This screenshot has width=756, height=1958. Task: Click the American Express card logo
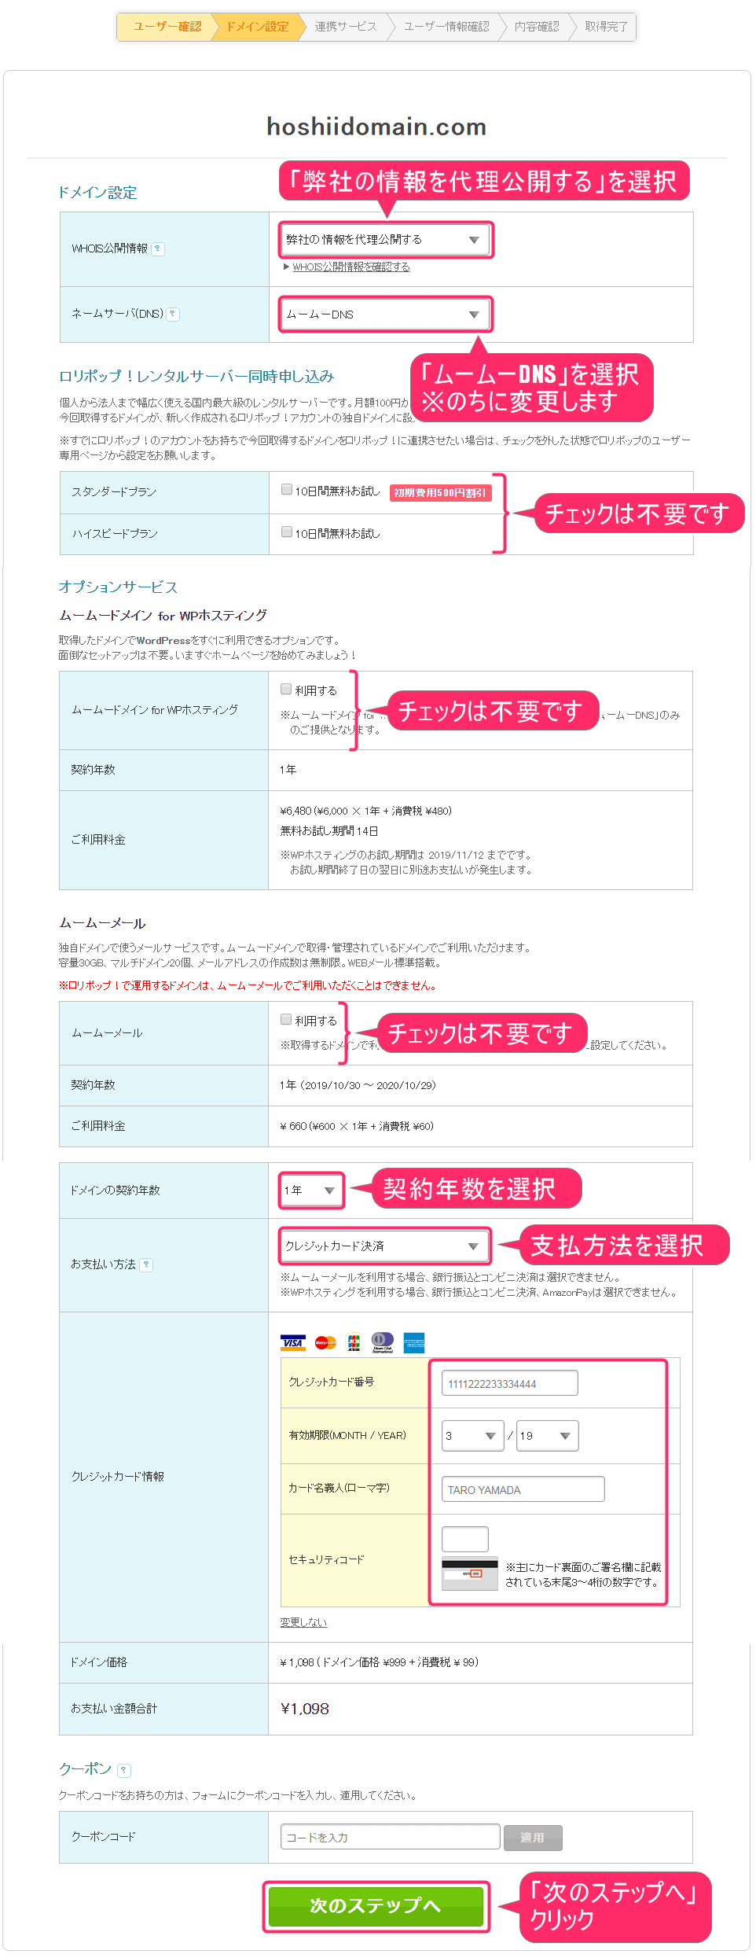pos(414,1342)
